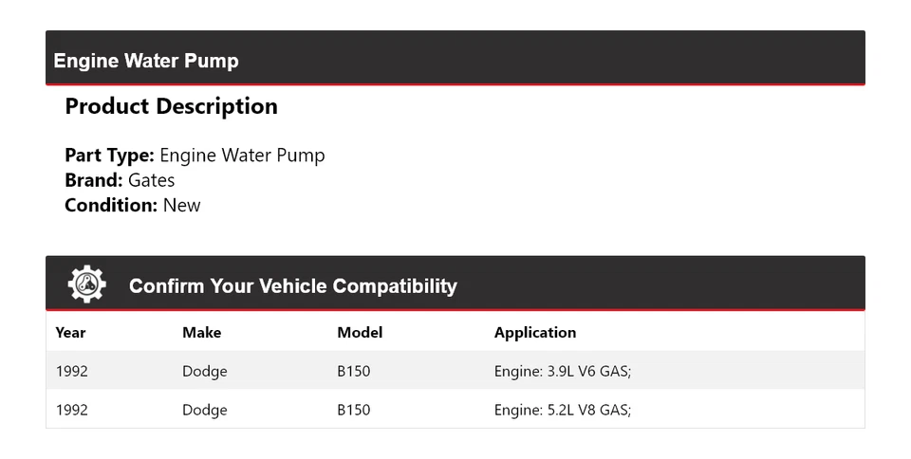Click 1992 in the 5.2L V8 row
The width and height of the screenshot is (911, 459).
point(71,411)
